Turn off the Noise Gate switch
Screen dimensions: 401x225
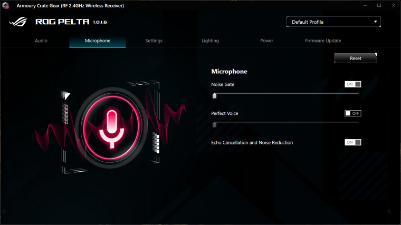click(353, 84)
